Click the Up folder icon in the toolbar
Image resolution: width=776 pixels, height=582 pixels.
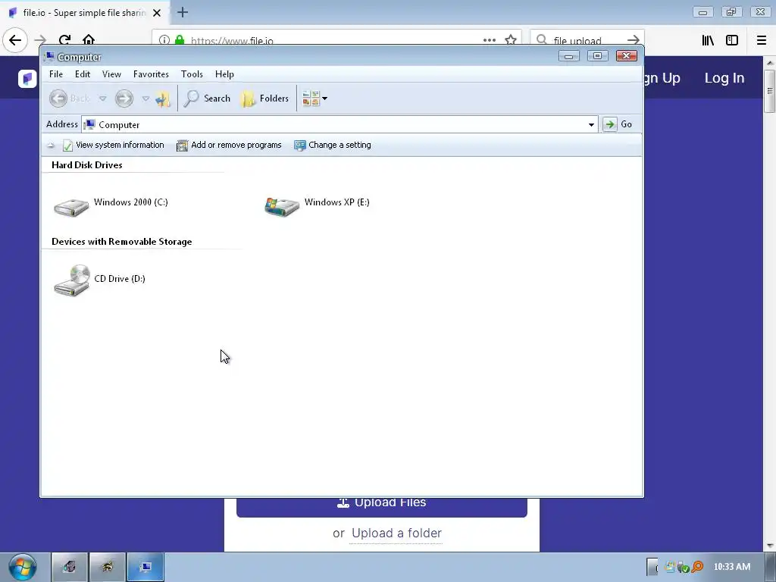point(162,99)
